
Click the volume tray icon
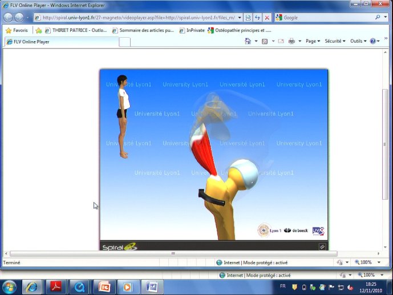tap(350, 288)
